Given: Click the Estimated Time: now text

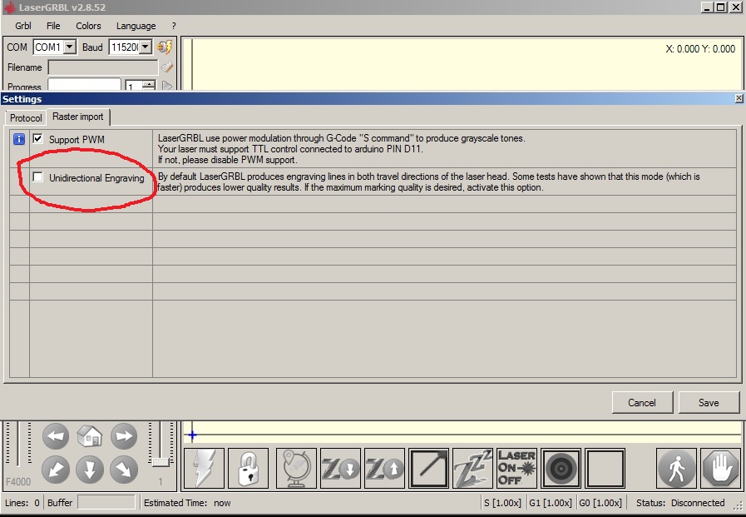Looking at the screenshot, I should pyautogui.click(x=187, y=503).
